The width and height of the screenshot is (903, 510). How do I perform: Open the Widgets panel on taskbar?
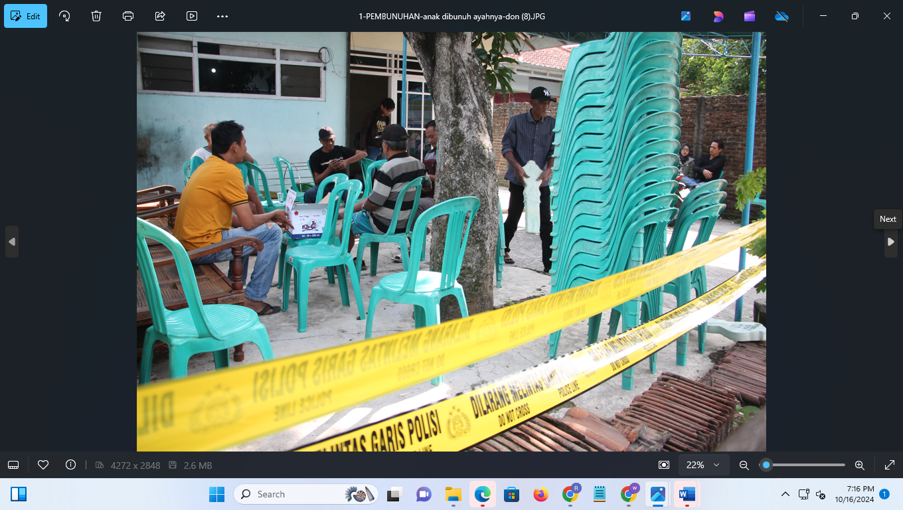click(x=19, y=494)
